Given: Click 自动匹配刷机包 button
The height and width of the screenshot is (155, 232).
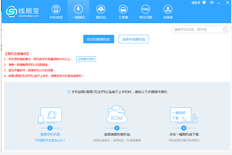Looking at the screenshot, I should coord(99,39).
